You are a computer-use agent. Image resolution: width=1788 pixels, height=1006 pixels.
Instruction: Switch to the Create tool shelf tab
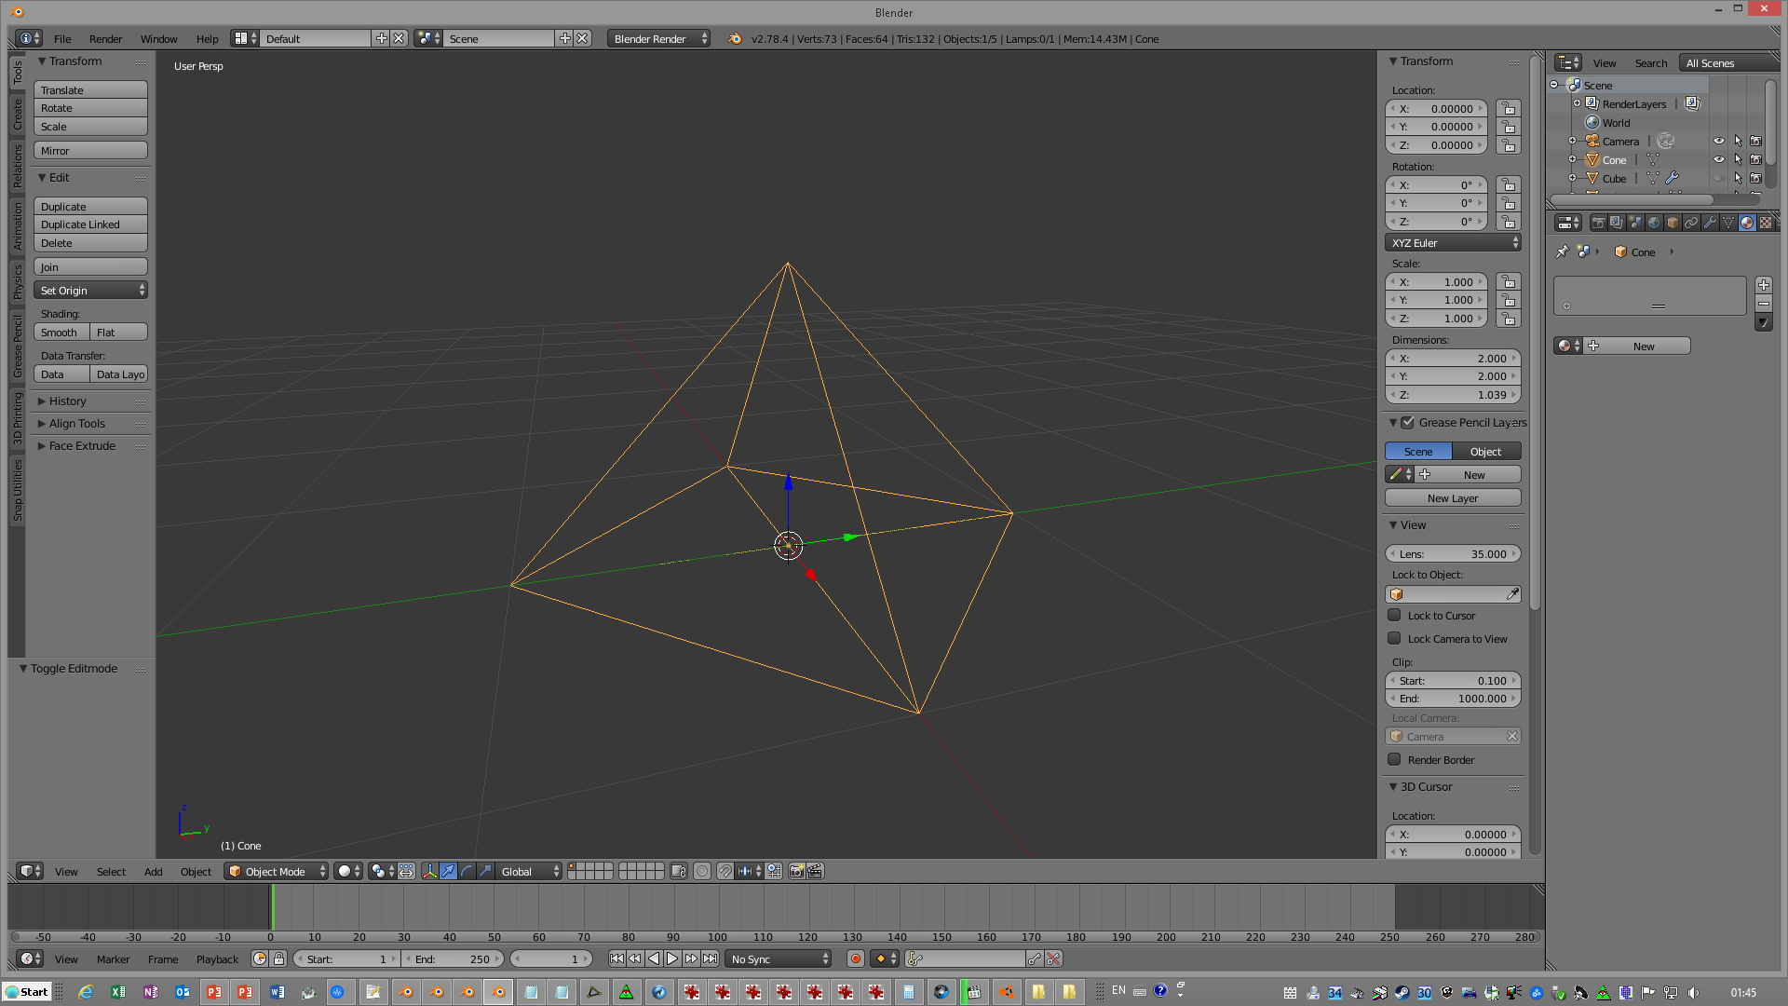coord(17,115)
